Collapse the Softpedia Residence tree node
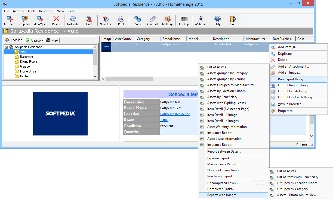Screen dimensions: 333x199 tap(6, 47)
